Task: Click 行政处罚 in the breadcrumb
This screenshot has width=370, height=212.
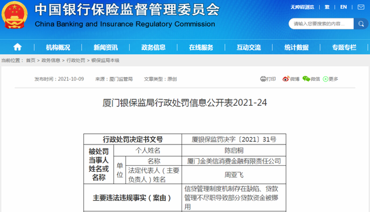Action: click(76, 61)
